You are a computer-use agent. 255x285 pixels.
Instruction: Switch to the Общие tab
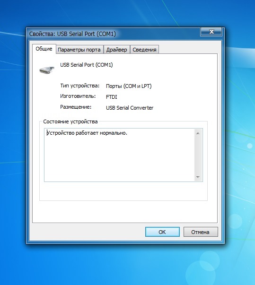click(44, 49)
